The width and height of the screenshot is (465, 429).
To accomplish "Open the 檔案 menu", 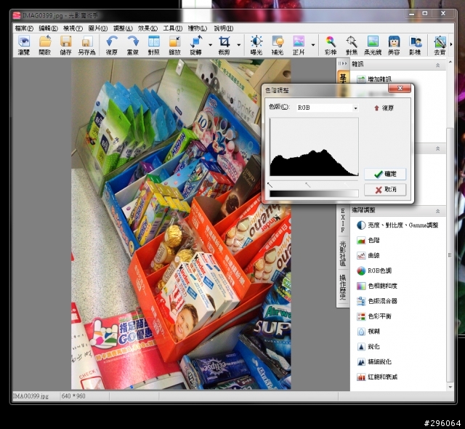I will [x=24, y=28].
